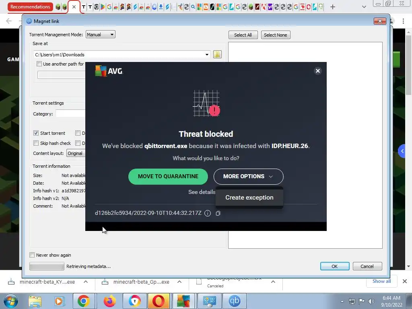Open the Action Center flag icon
The image size is (412, 309).
(362, 301)
